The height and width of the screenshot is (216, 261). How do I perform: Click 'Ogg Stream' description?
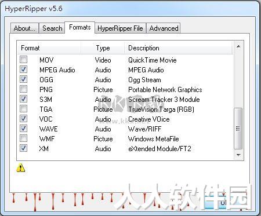point(144,80)
